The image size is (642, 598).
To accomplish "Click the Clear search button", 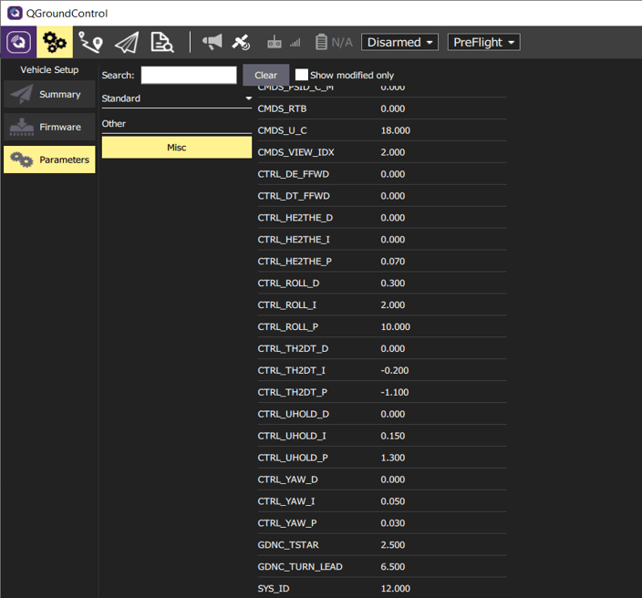I will [265, 75].
